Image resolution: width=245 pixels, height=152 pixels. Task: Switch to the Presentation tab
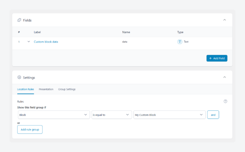(x=46, y=89)
